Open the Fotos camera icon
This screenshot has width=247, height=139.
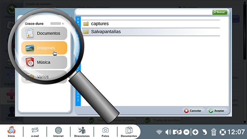[105, 132]
